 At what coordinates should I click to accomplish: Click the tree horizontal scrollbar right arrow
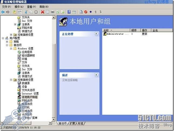click(50, 123)
